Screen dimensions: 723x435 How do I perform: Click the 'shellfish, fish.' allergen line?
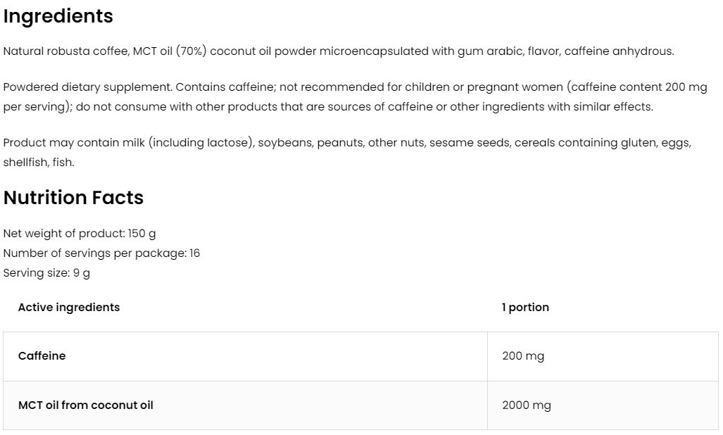[x=39, y=163]
